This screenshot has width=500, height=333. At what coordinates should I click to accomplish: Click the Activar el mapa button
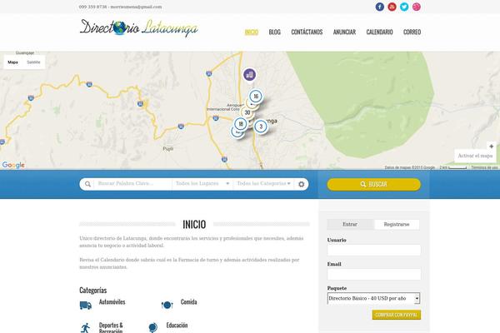(475, 156)
